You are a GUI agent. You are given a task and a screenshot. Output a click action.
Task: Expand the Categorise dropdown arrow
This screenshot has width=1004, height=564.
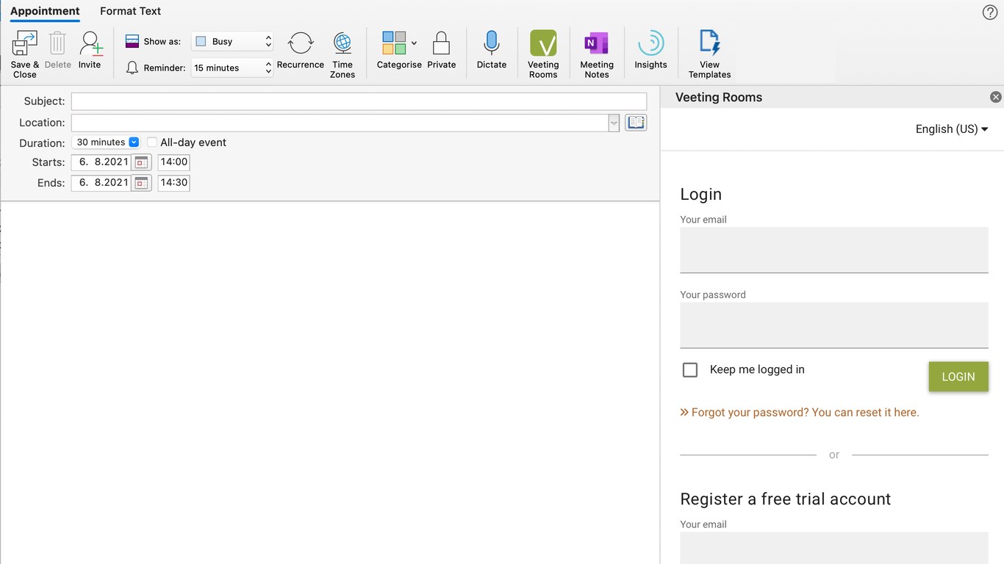pos(414,43)
